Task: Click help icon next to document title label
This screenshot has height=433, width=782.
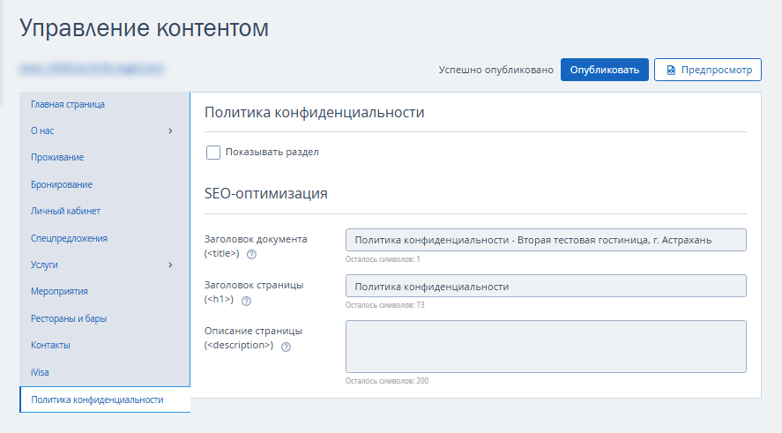Action: 251,255
